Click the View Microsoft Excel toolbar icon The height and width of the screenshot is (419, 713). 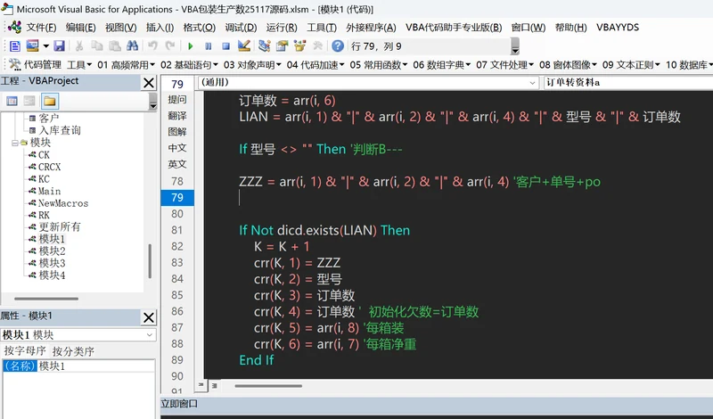coord(14,46)
